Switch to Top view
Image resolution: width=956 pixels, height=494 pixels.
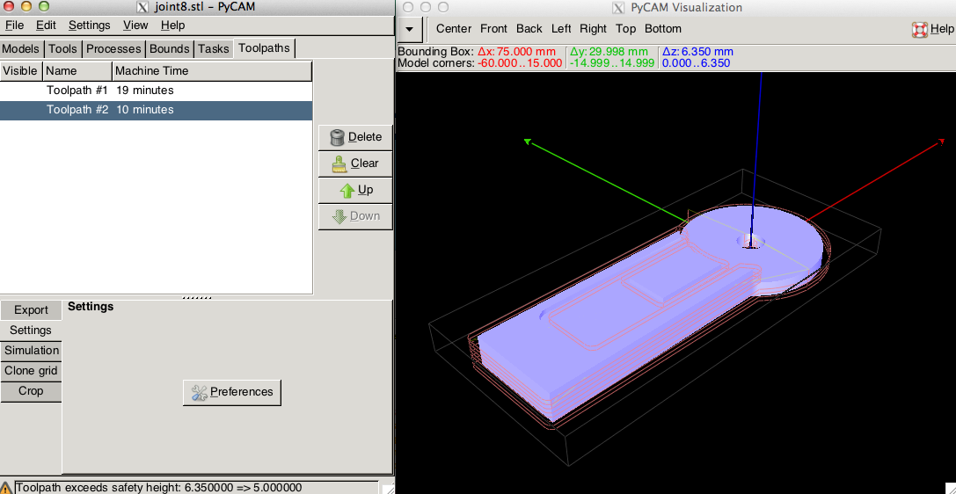tap(625, 29)
